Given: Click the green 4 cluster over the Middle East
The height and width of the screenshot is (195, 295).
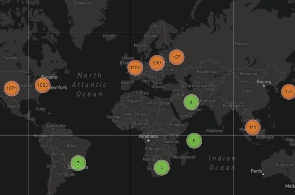Looking at the screenshot, I should (x=191, y=102).
